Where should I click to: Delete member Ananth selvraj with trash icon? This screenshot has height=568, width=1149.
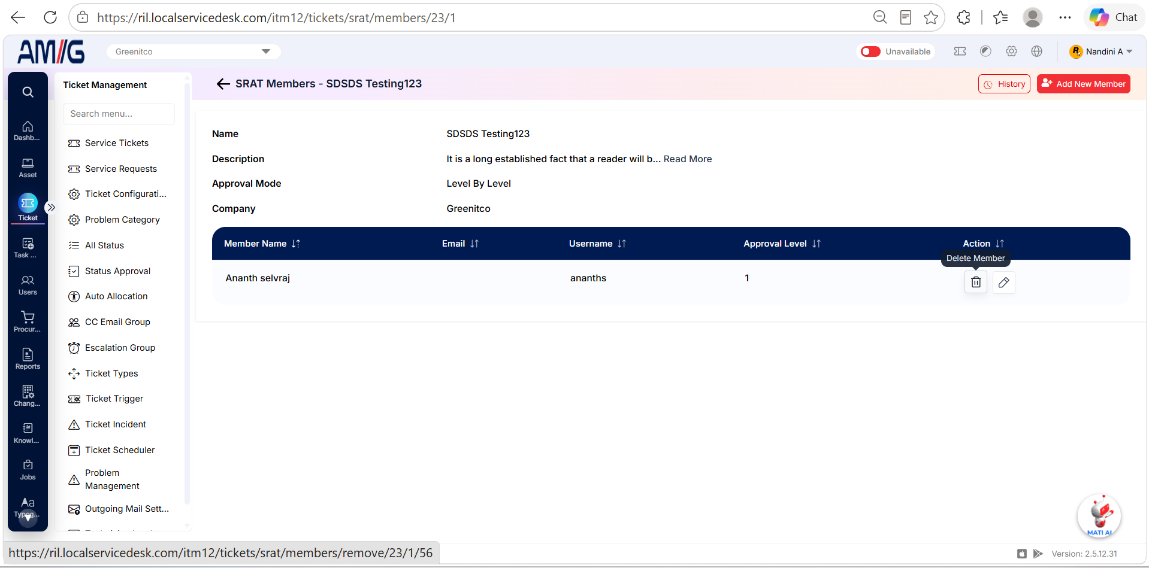point(975,282)
